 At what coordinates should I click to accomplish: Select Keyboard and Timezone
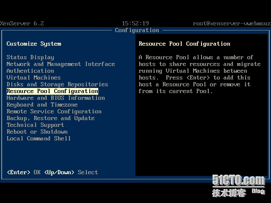pyautogui.click(x=42, y=104)
